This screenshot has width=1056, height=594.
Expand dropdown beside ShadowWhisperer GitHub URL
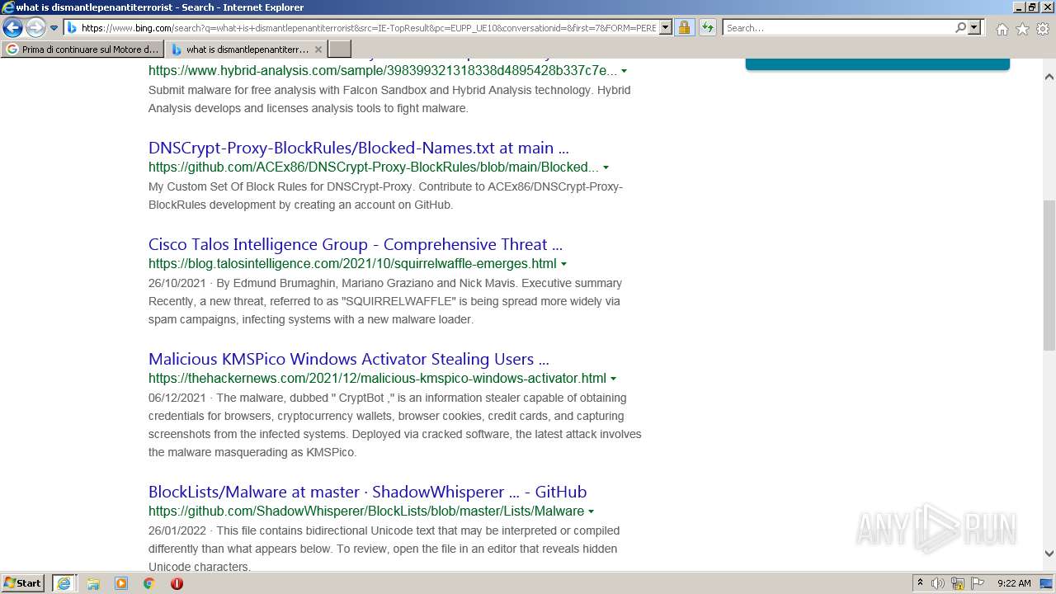tap(591, 511)
